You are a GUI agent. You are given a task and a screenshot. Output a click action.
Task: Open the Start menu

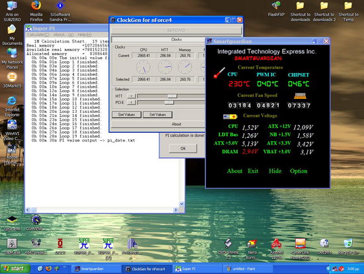pyautogui.click(x=15, y=269)
